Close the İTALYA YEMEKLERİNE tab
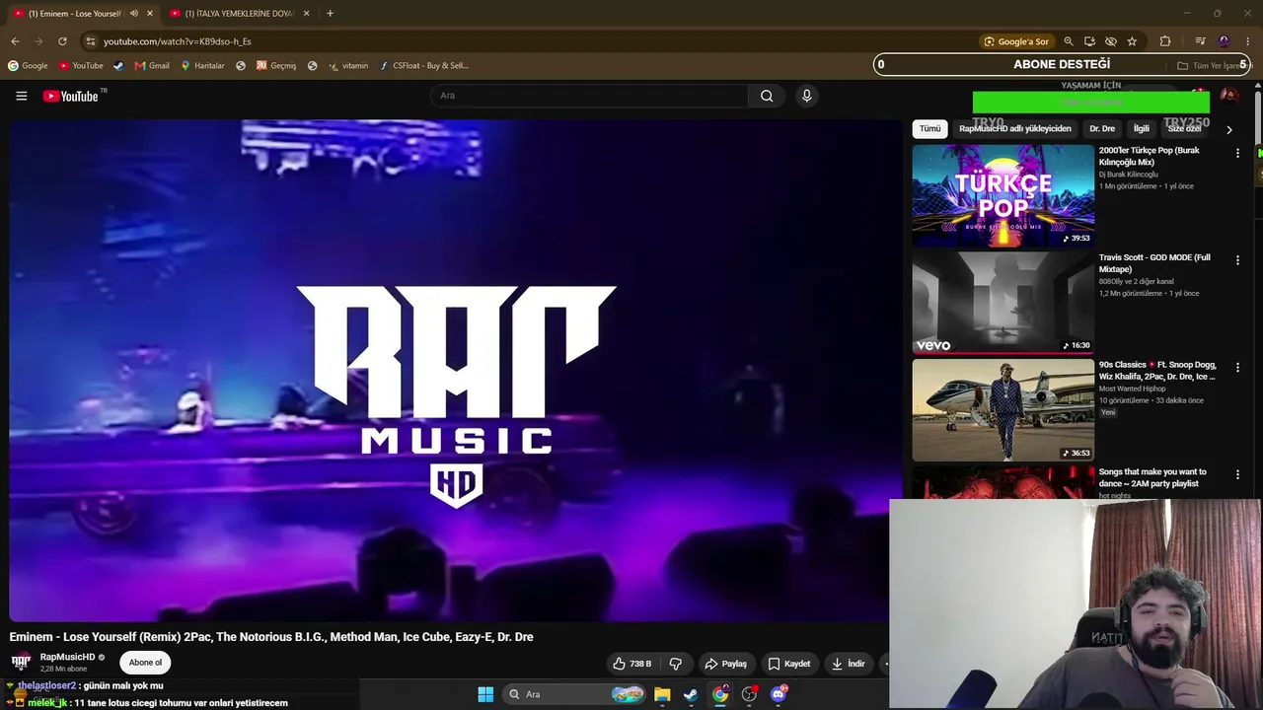 (306, 14)
